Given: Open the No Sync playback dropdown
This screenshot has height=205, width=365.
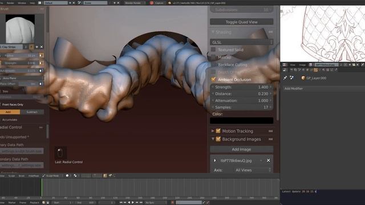Looking at the screenshot, I should [x=155, y=203].
